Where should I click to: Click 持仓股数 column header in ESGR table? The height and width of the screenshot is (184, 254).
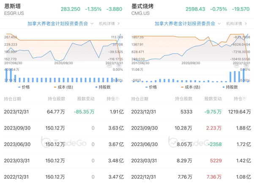[x=57, y=99]
